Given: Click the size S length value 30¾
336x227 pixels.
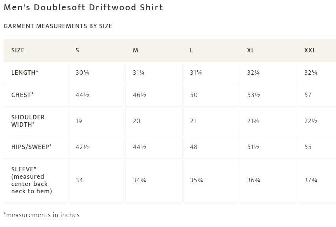Looking at the screenshot, I should 82,72.
